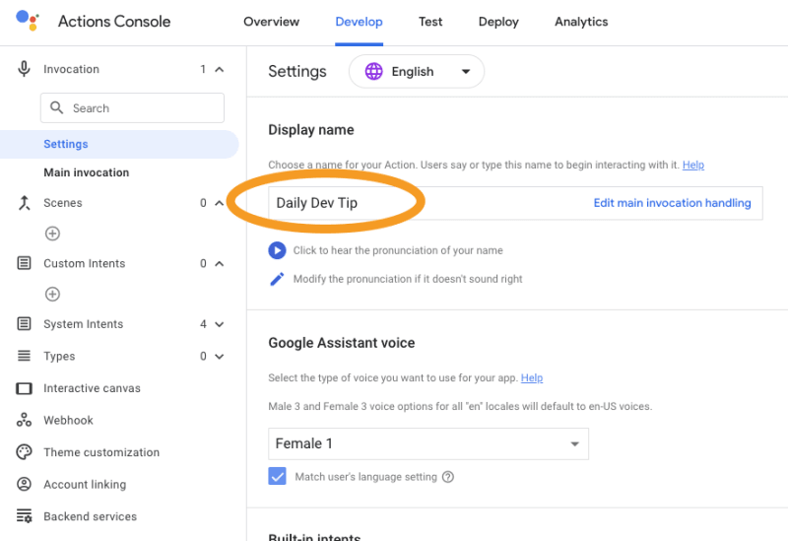Image resolution: width=788 pixels, height=541 pixels.
Task: Click the Types label in sidebar
Action: point(59,357)
